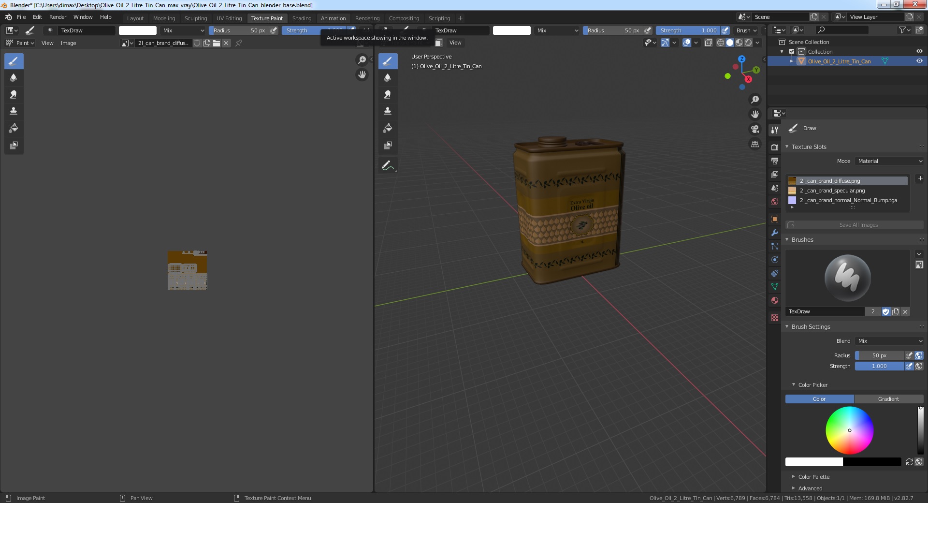Toggle unified strength in brush settings panel

pyautogui.click(x=919, y=367)
